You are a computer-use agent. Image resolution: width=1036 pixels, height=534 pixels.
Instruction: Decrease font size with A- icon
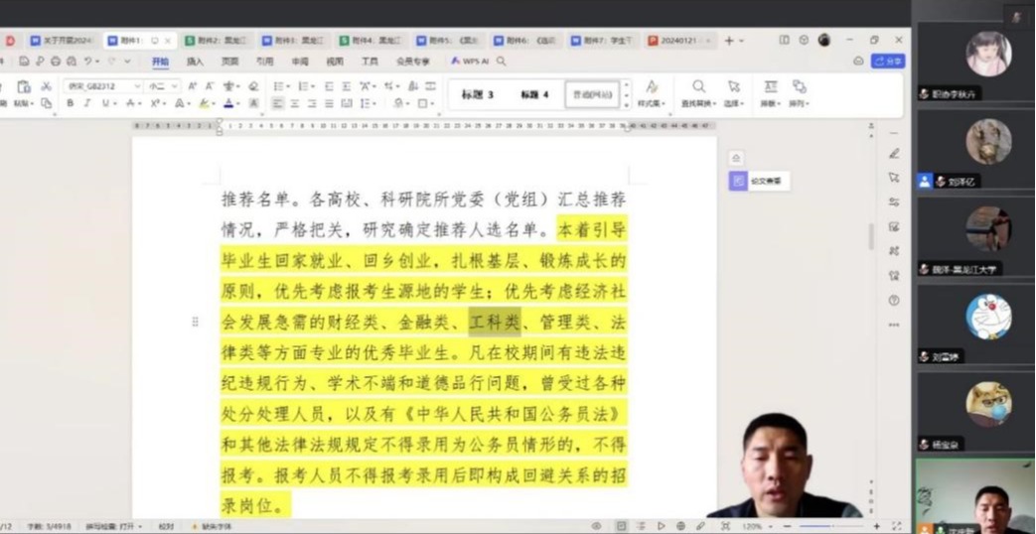point(210,86)
